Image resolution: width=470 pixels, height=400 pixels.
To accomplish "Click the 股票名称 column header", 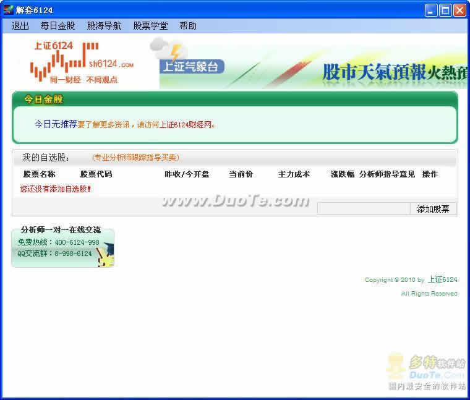I will point(39,174).
